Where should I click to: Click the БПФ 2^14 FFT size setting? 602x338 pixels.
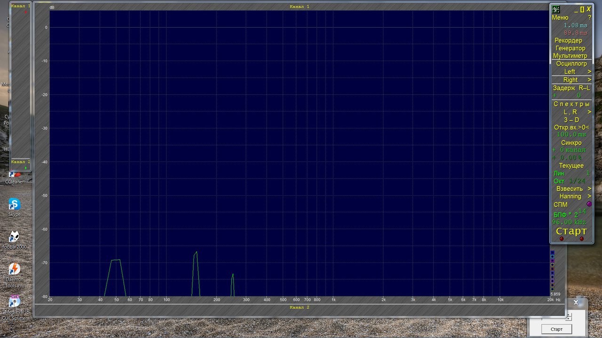pyautogui.click(x=570, y=213)
